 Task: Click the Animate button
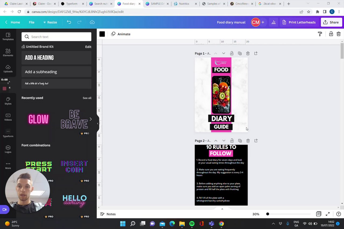point(121,34)
